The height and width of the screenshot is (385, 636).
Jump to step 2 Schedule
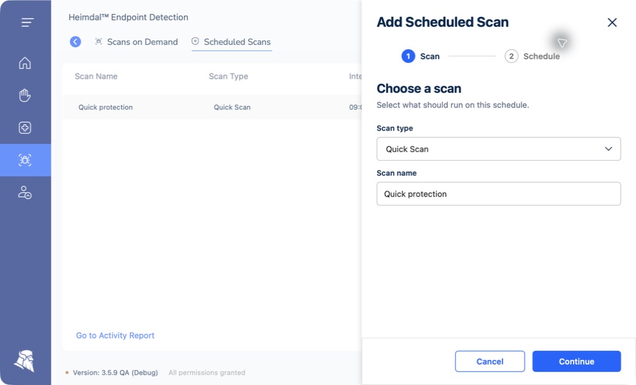pos(532,56)
